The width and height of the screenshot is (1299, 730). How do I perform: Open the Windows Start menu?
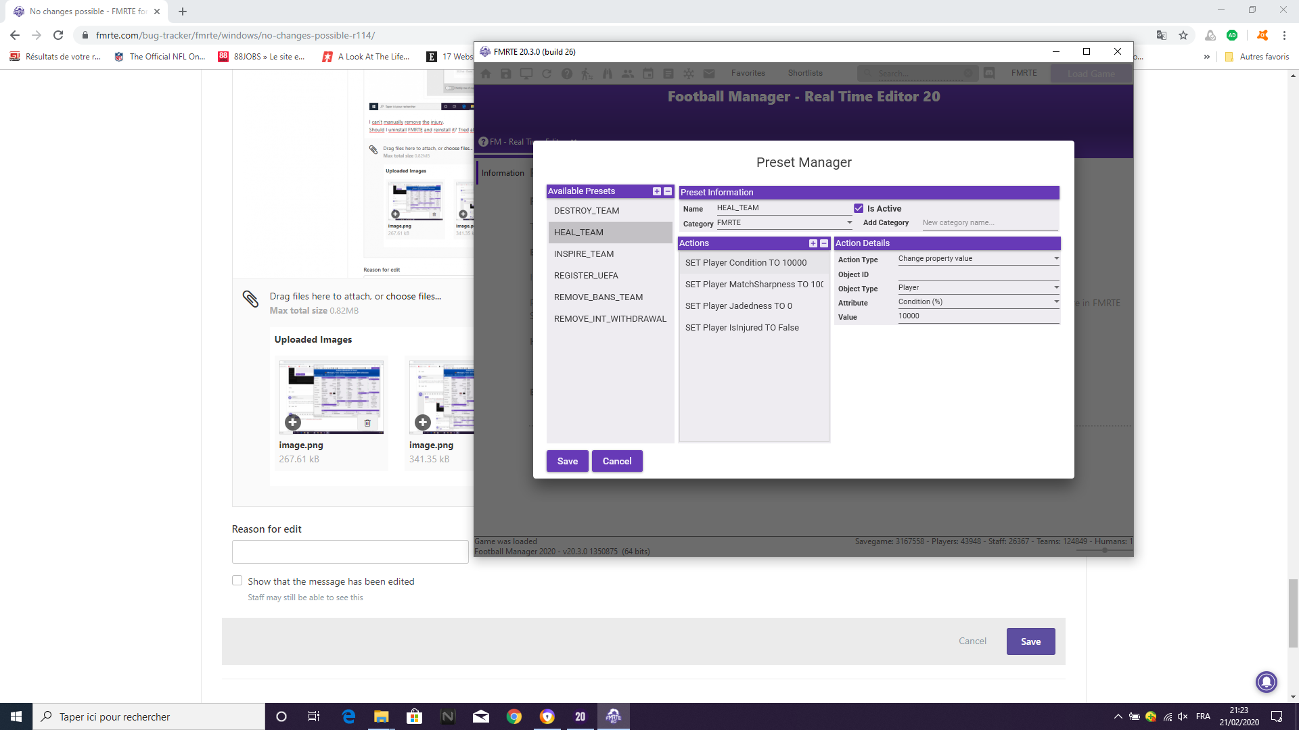[16, 716]
